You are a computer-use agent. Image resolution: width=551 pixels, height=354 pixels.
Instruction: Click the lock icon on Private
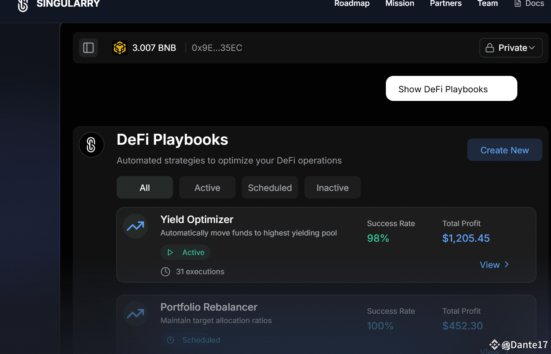(x=490, y=48)
